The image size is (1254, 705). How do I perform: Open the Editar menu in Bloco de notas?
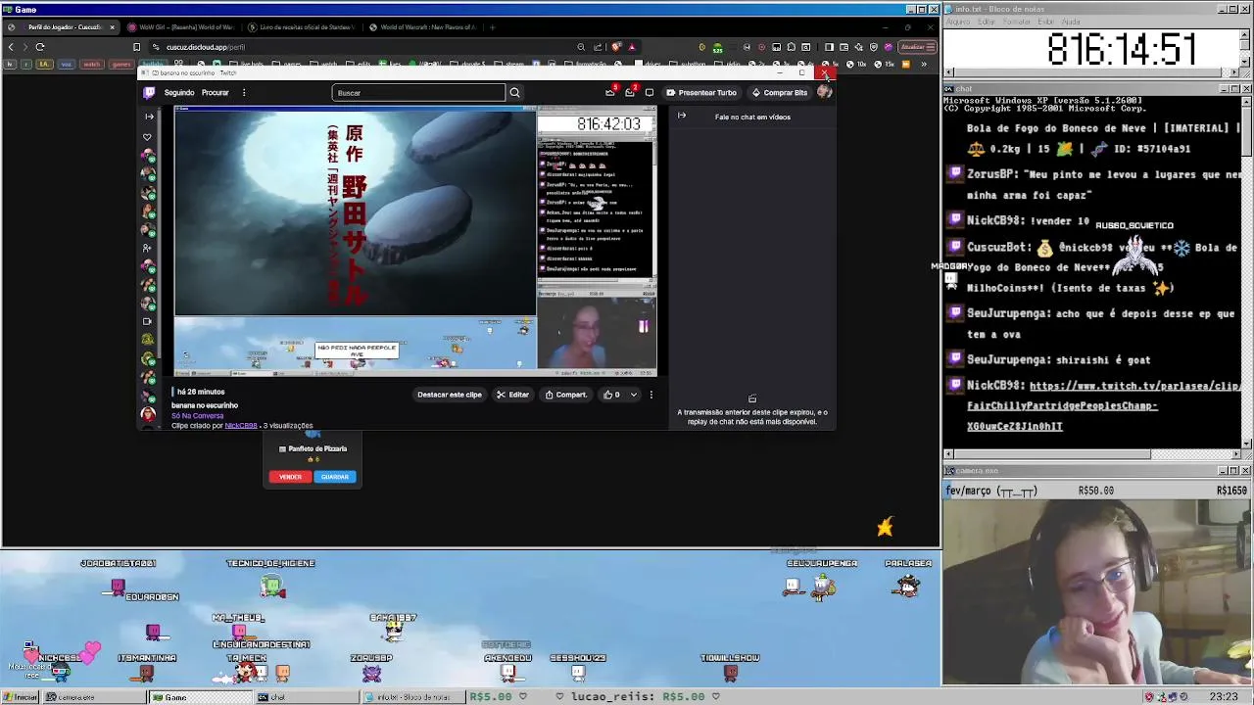coord(985,22)
